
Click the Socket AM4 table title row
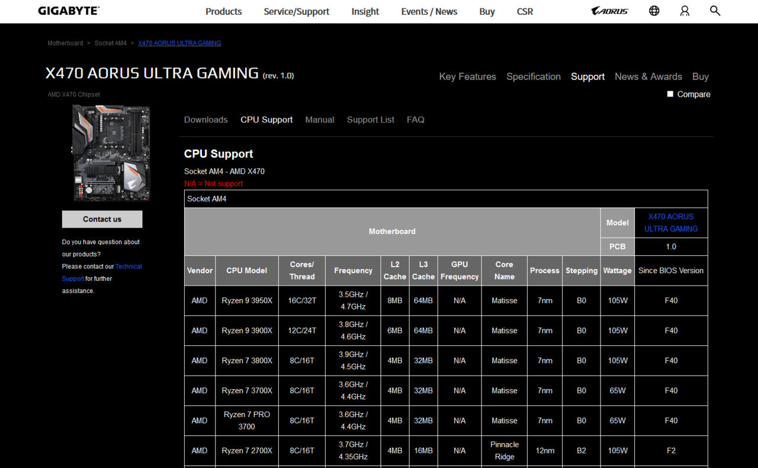[446, 199]
